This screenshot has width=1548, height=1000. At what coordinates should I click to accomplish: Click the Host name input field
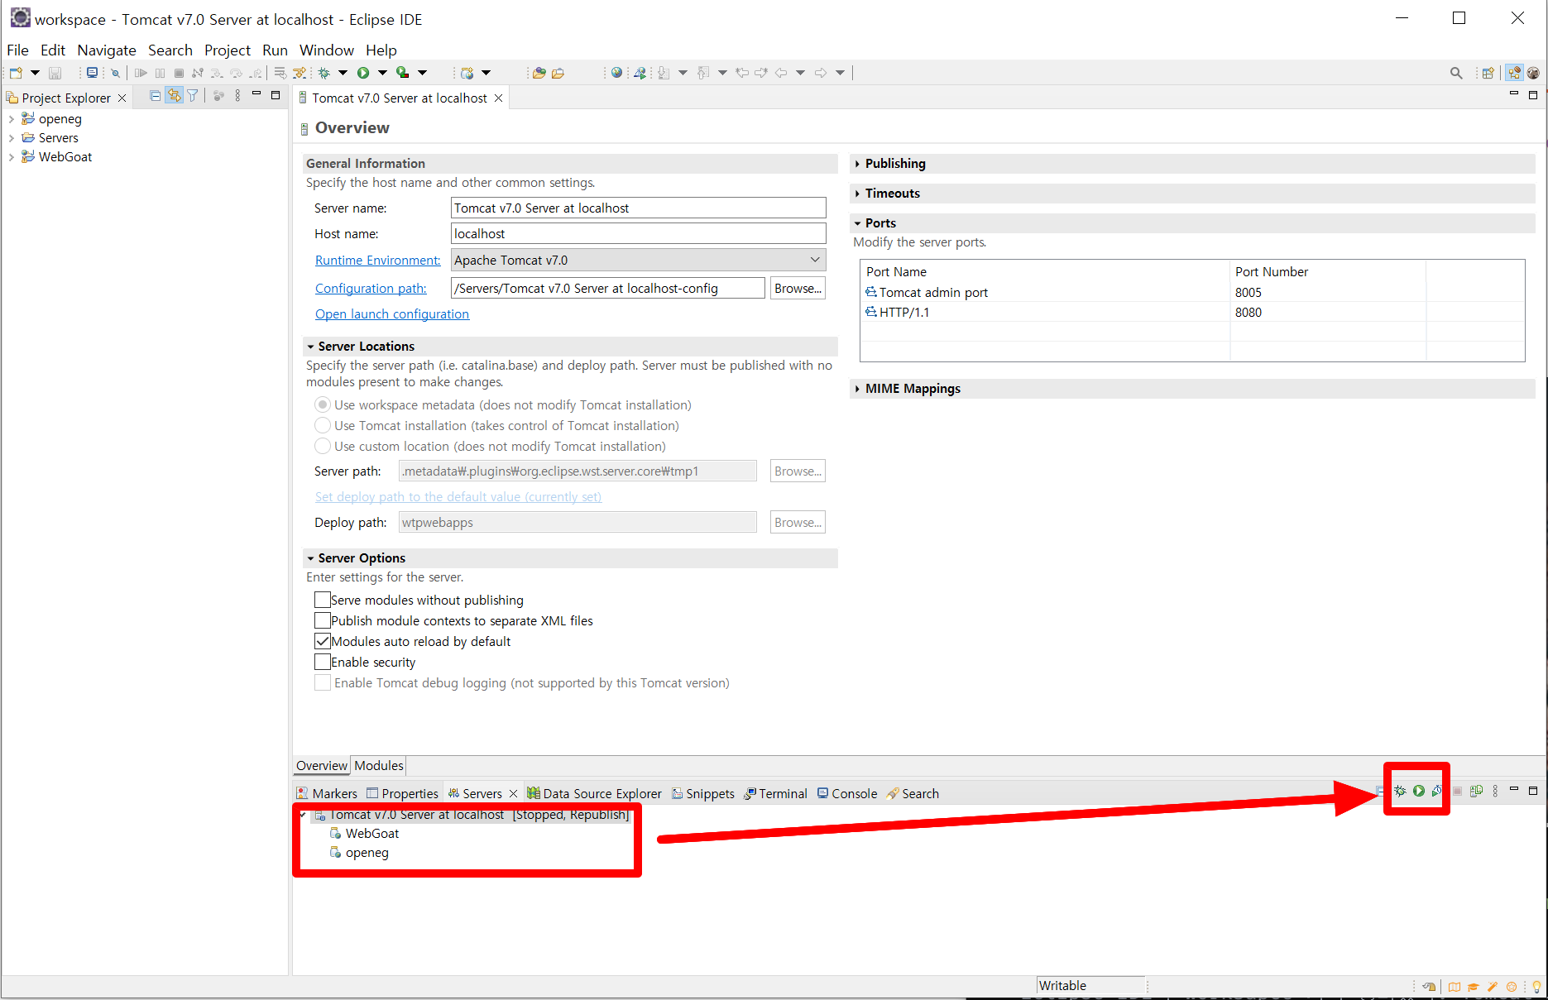coord(638,234)
